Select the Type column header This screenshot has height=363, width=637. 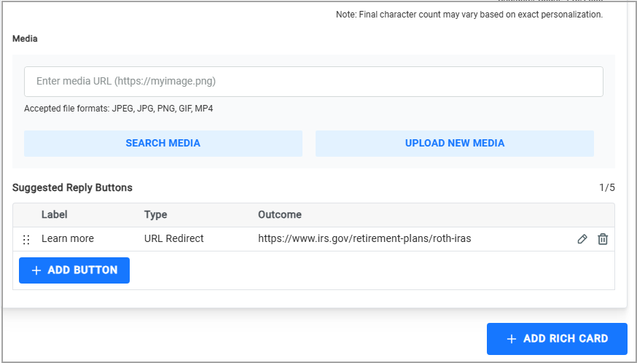(155, 214)
